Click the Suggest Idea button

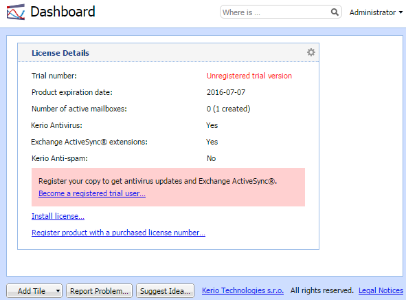tap(165, 291)
